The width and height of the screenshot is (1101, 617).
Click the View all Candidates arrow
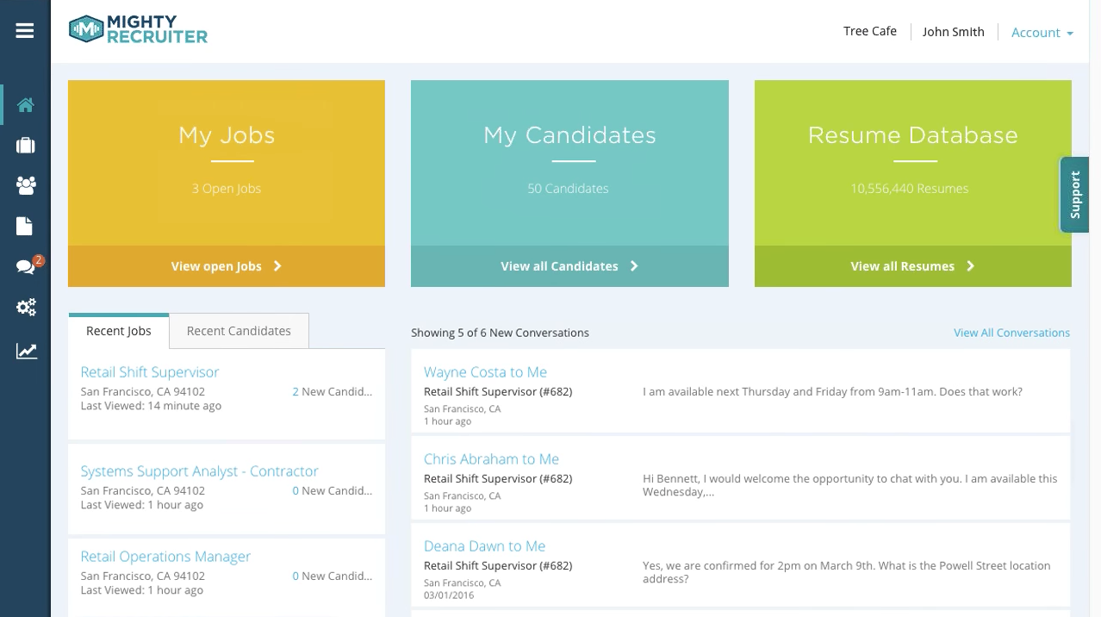tap(633, 265)
